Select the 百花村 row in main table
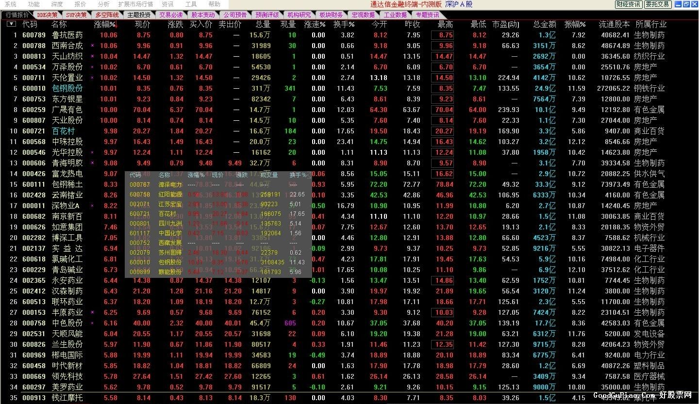The height and width of the screenshot is (404, 699). tap(349, 131)
